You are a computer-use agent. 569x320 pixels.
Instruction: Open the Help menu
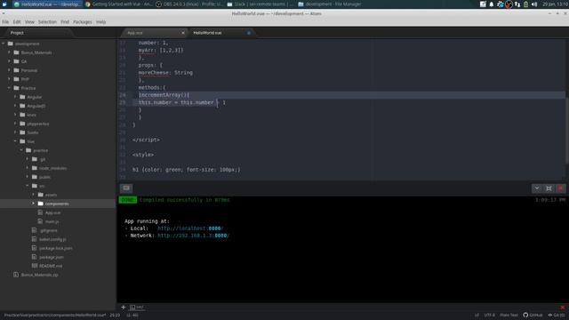coord(100,22)
